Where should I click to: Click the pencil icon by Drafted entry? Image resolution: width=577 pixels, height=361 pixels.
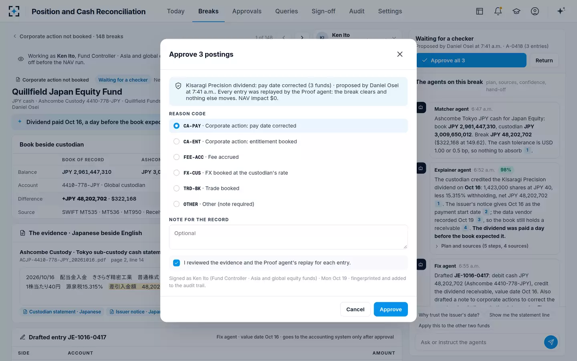[23, 337]
